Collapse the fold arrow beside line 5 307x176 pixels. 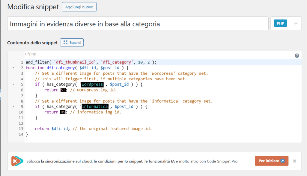pyautogui.click(x=13, y=84)
